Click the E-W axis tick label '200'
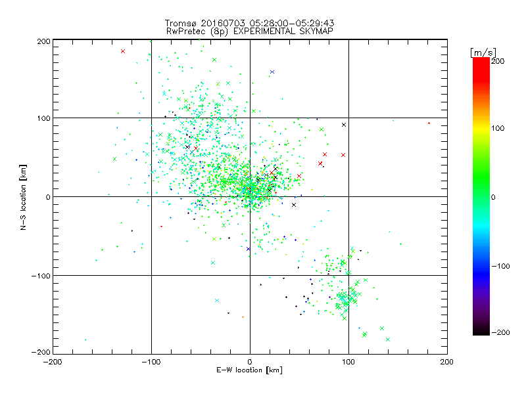Viewport: 526px width, 394px height. coord(447,362)
